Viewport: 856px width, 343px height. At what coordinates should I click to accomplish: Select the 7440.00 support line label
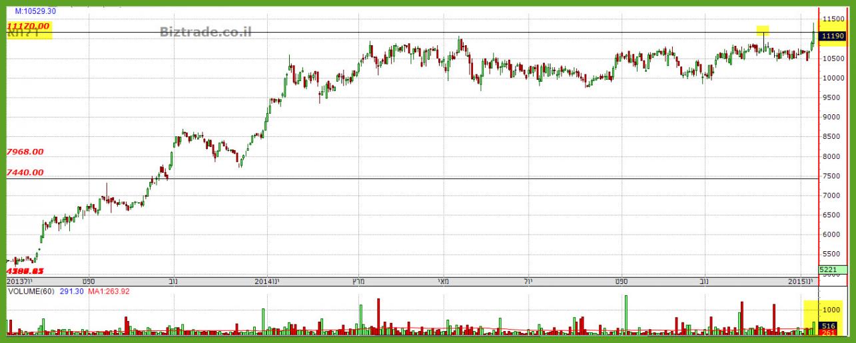point(25,172)
